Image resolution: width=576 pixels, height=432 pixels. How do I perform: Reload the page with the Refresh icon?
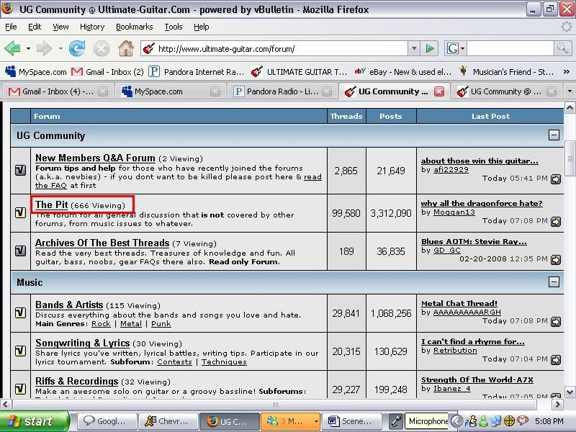pos(77,48)
